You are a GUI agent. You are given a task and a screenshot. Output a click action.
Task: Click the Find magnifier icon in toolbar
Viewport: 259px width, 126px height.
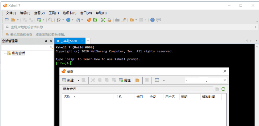tap(50, 20)
